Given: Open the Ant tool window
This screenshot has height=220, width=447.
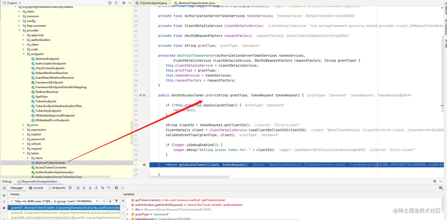Looking at the screenshot, I should click(x=445, y=44).
